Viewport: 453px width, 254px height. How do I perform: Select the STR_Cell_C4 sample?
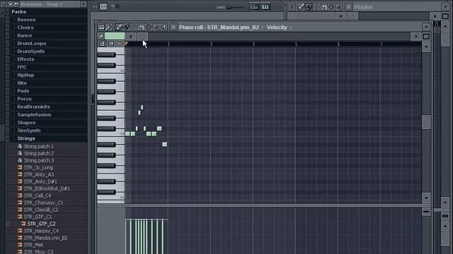tap(38, 195)
